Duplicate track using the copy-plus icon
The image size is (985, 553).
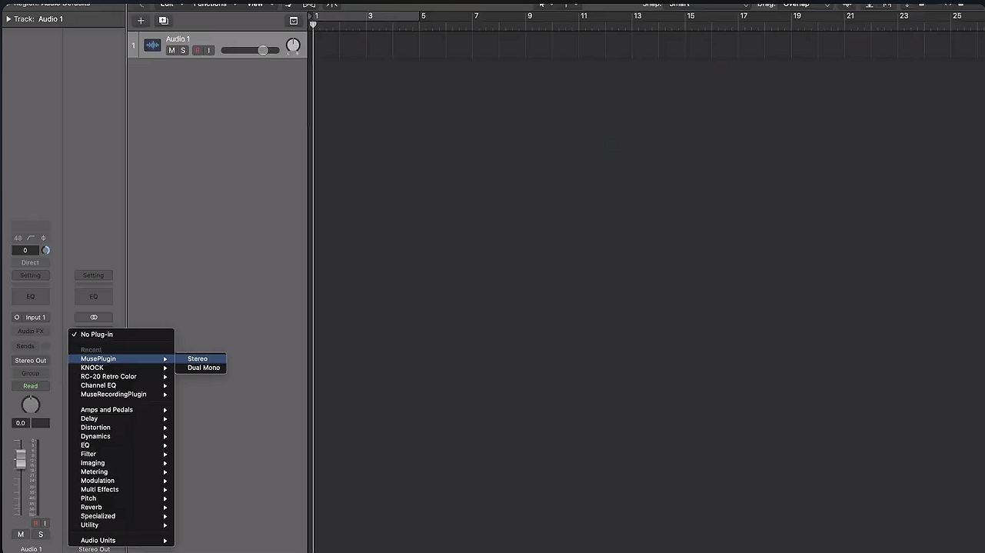[163, 21]
